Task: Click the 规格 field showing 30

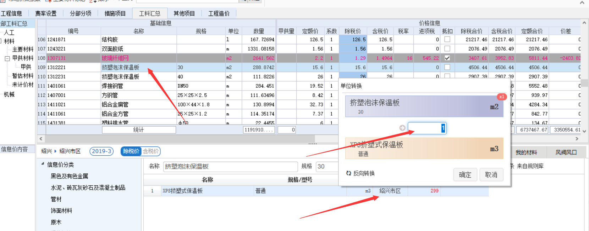Action: [326, 166]
